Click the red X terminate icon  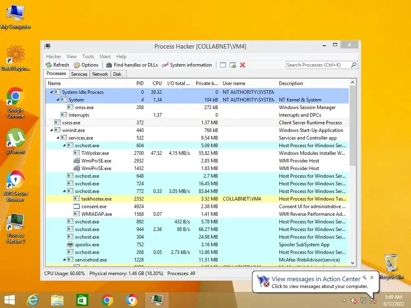pyautogui.click(x=242, y=65)
